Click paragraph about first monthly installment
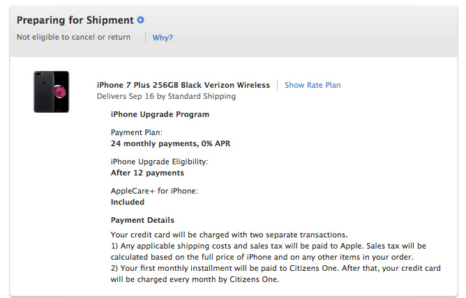This screenshot has height=298, width=466. point(276,268)
